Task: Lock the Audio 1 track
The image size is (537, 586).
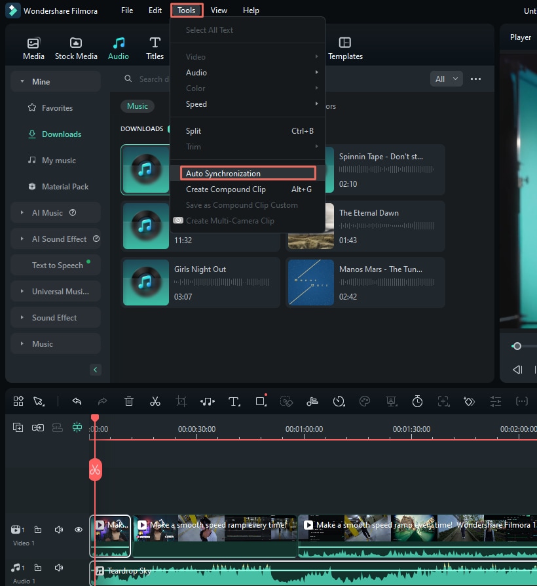Action: point(38,568)
